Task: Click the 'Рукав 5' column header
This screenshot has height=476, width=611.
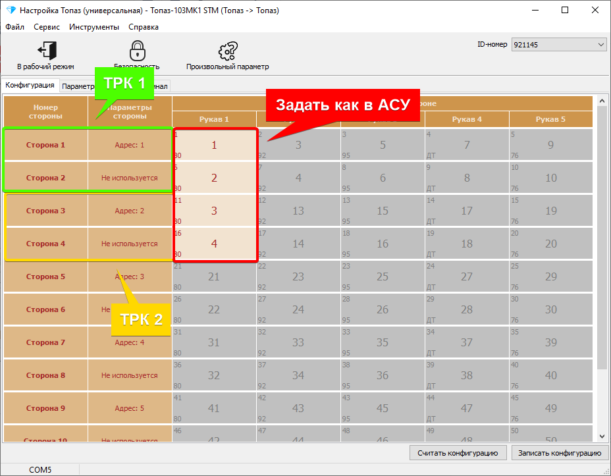Action: pos(550,119)
